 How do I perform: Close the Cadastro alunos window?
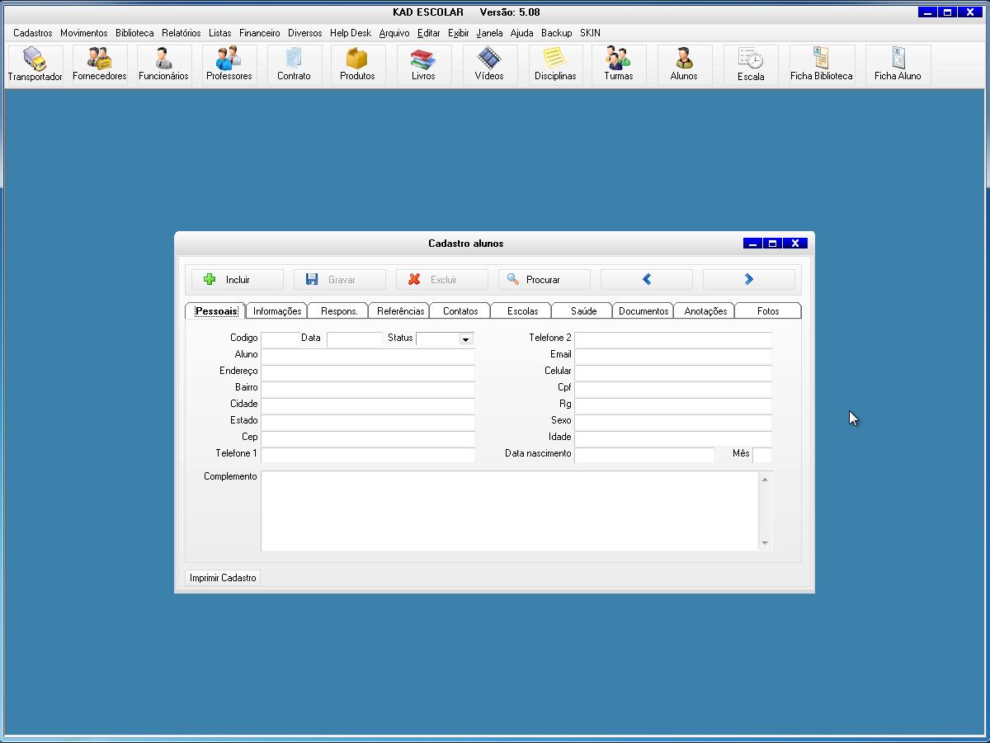pyautogui.click(x=794, y=243)
